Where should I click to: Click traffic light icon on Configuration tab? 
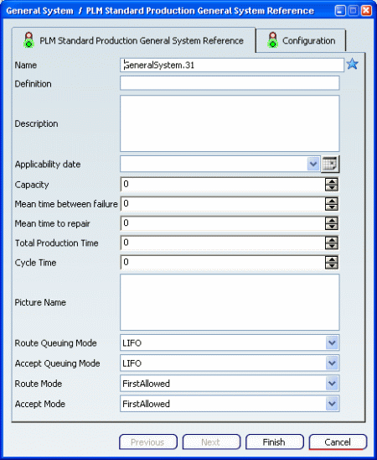coord(272,40)
